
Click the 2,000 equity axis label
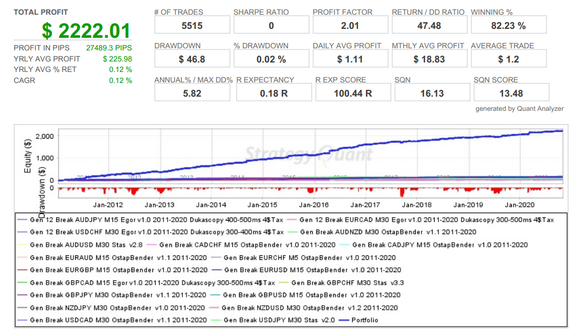[x=45, y=136]
